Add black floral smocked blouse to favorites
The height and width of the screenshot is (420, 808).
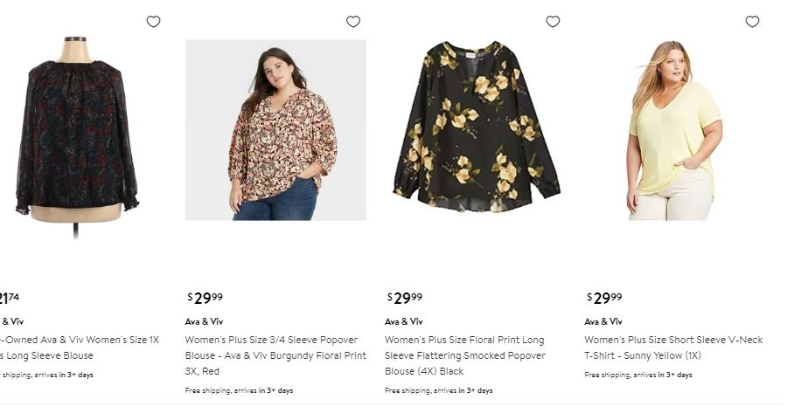click(x=553, y=22)
